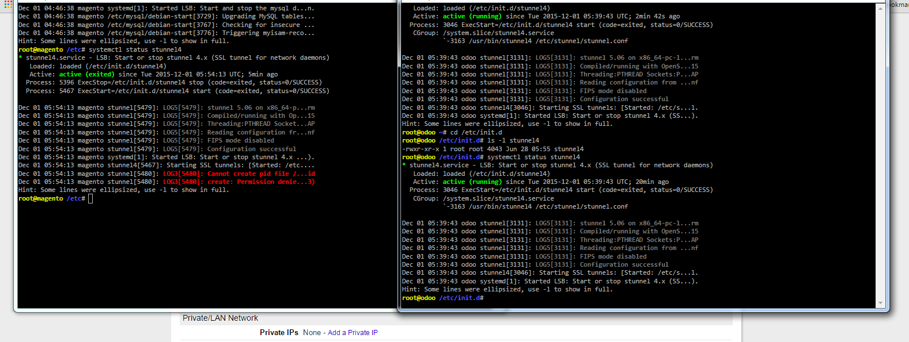Open the Apps grid icon in bookmarks bar
The height and width of the screenshot is (342, 909).
(8, 4)
